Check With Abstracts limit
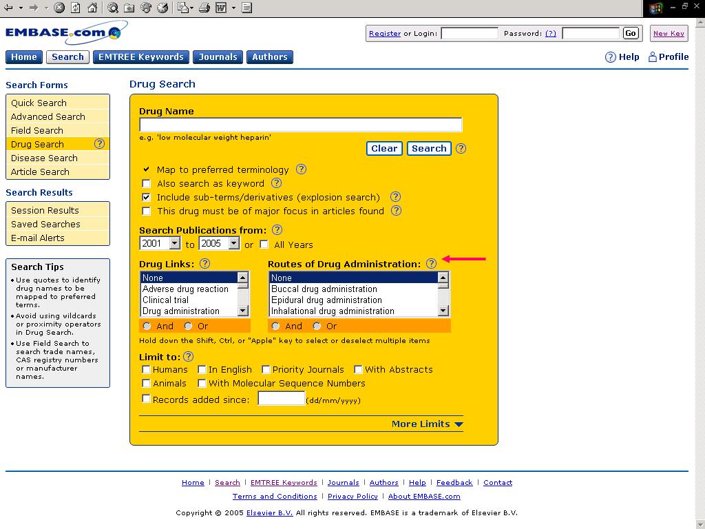The image size is (705, 529). click(358, 369)
